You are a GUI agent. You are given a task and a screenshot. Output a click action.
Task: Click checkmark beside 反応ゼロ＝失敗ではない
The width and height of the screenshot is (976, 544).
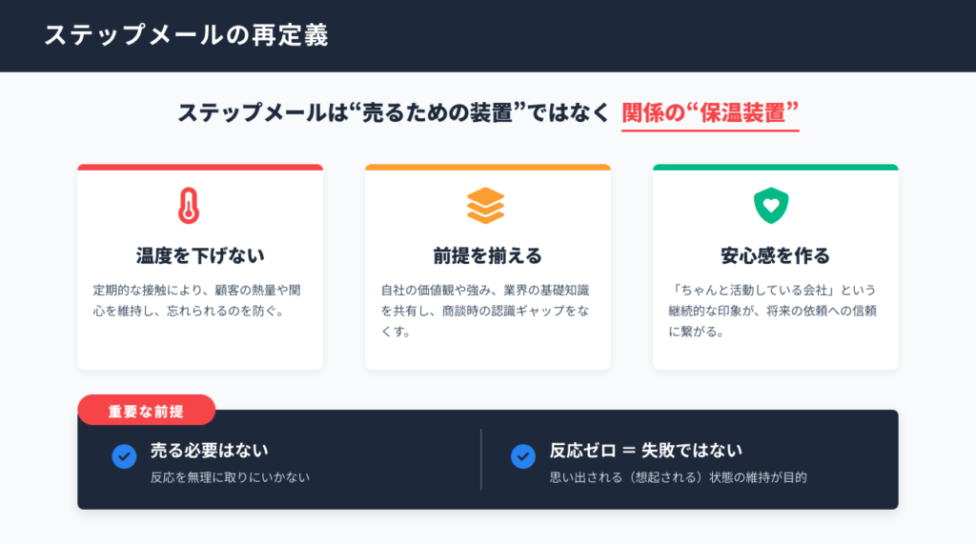tap(522, 456)
